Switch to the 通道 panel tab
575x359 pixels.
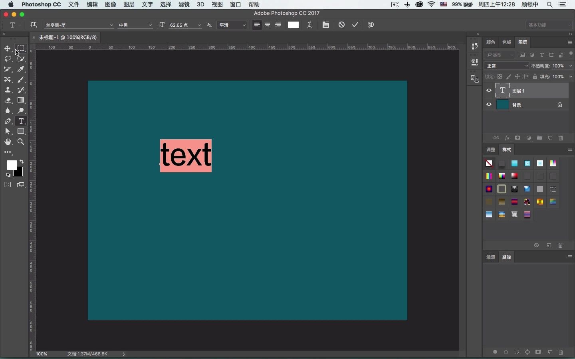(491, 257)
